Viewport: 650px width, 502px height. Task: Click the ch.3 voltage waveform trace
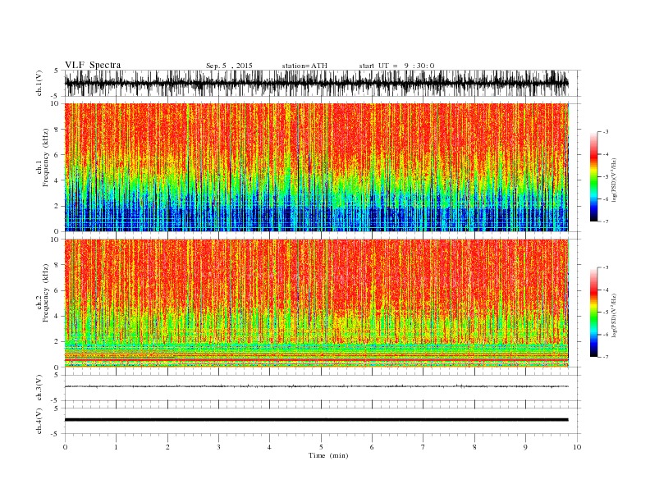316,386
